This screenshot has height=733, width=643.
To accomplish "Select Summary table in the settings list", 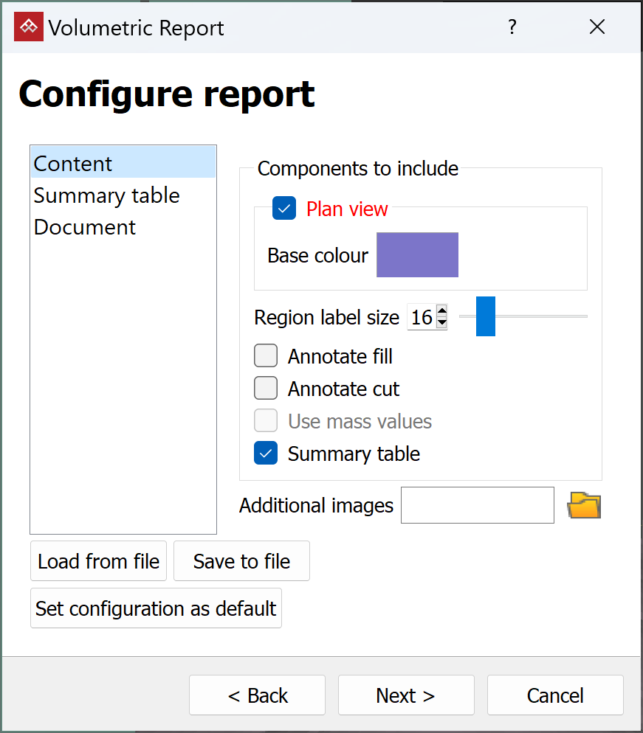I will (x=106, y=195).
